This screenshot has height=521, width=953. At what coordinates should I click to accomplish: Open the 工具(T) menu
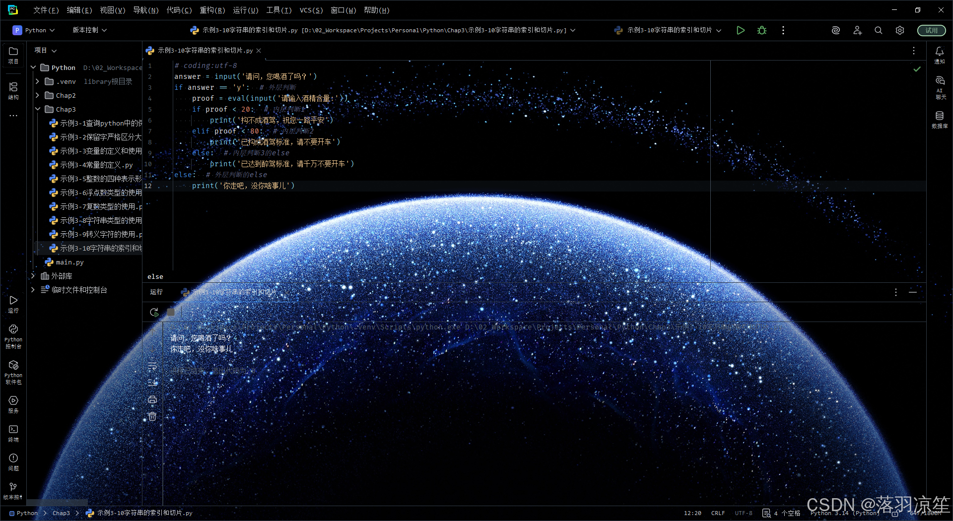(x=279, y=10)
